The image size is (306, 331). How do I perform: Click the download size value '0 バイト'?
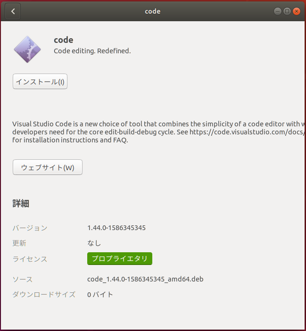(100, 295)
